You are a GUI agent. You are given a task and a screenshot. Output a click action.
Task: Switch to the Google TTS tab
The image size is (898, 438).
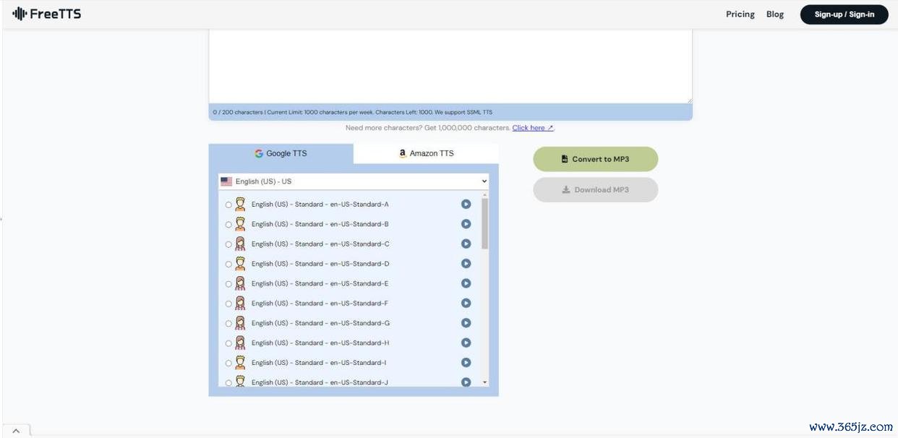[x=281, y=153]
